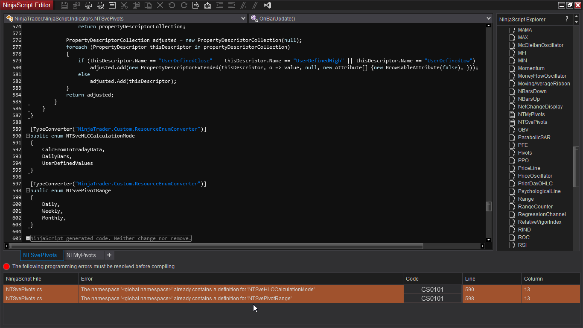
Task: Click the Save file icon
Action: (x=64, y=5)
